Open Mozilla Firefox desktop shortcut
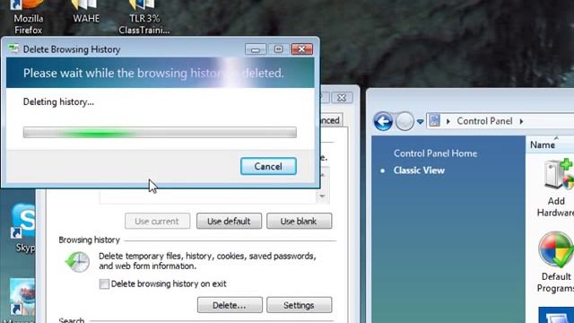The image size is (574, 323). coord(28,18)
